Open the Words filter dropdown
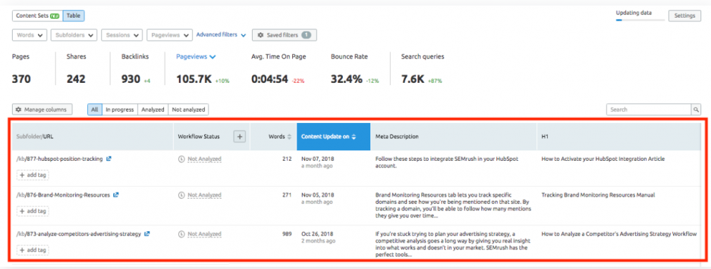The image size is (711, 269). pos(30,35)
